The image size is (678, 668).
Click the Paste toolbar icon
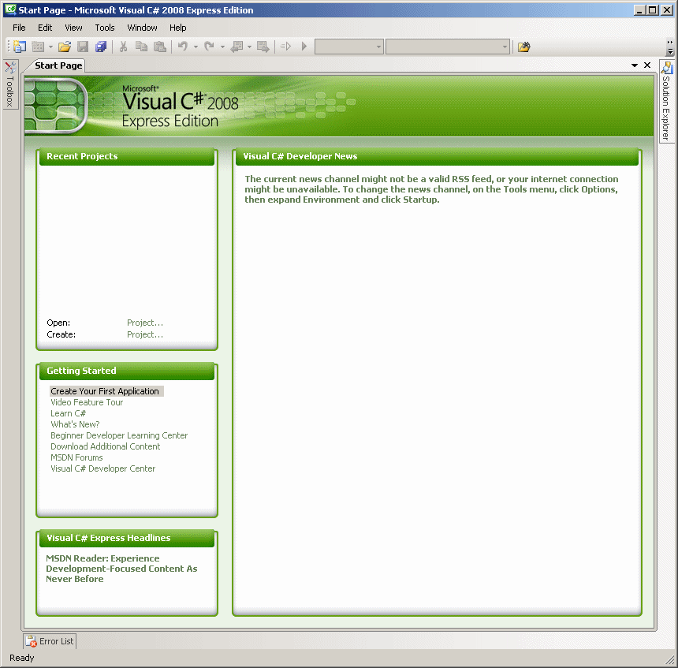159,46
